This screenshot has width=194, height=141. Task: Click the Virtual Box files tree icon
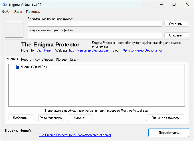17,67
